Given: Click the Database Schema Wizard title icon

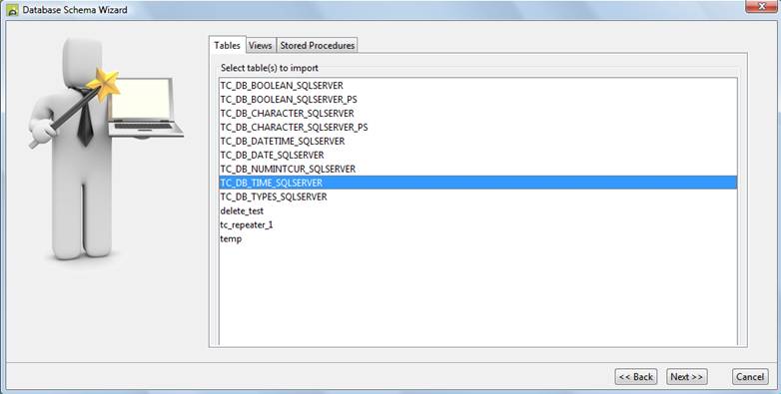Looking at the screenshot, I should point(12,9).
